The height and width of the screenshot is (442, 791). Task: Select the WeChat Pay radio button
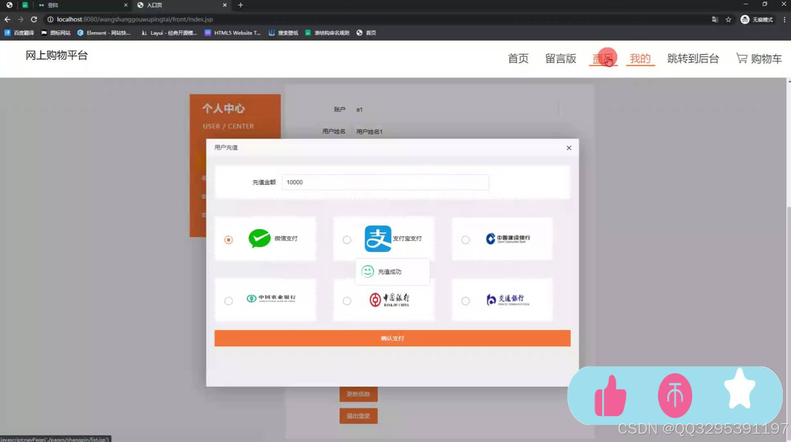click(228, 240)
